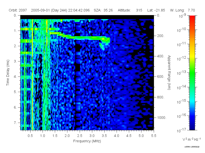Click the 600. apparent range tick label
The image size is (205, 153).
coord(161,77)
